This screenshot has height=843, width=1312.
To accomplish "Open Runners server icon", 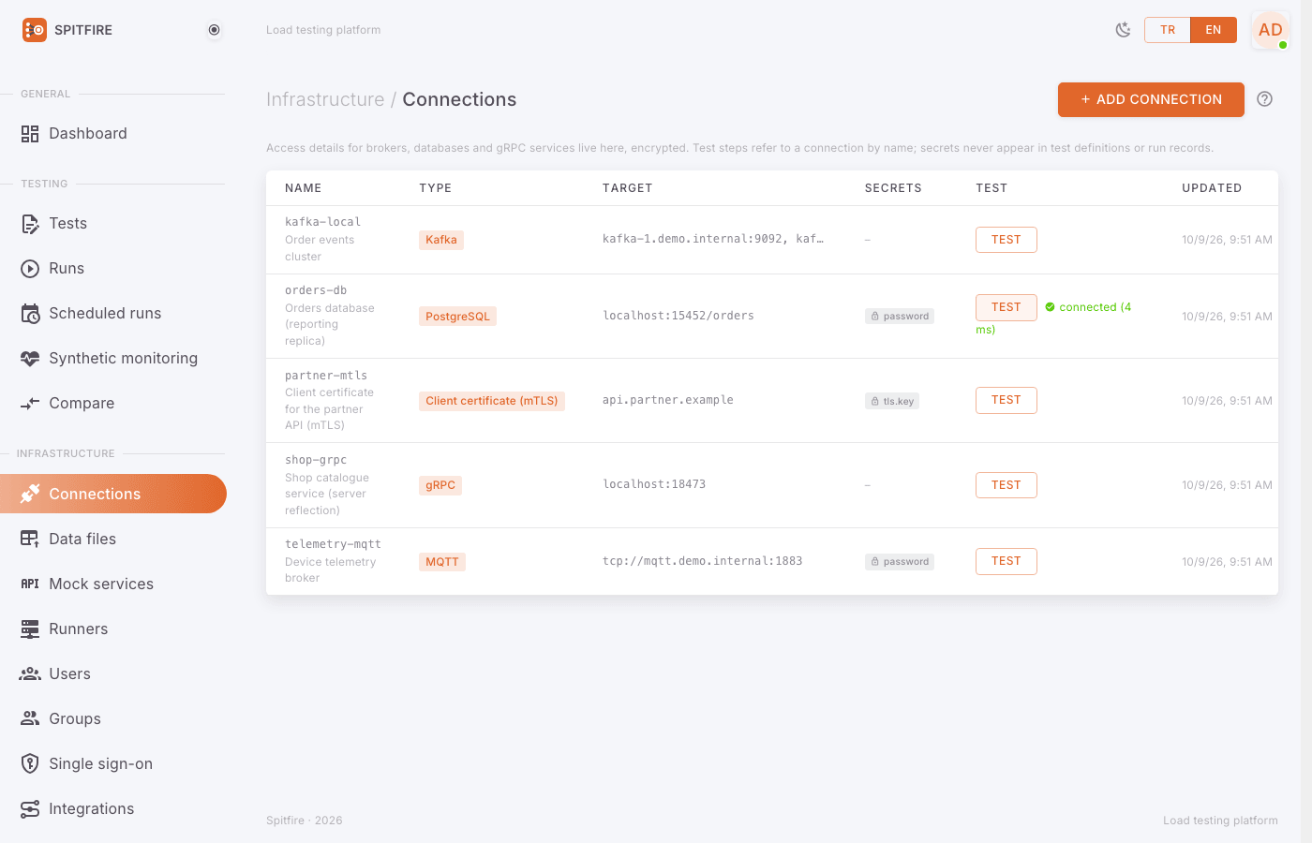I will pyautogui.click(x=30, y=629).
